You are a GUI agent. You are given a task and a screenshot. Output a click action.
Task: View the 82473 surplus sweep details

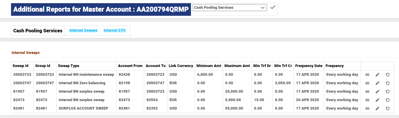coord(367,100)
